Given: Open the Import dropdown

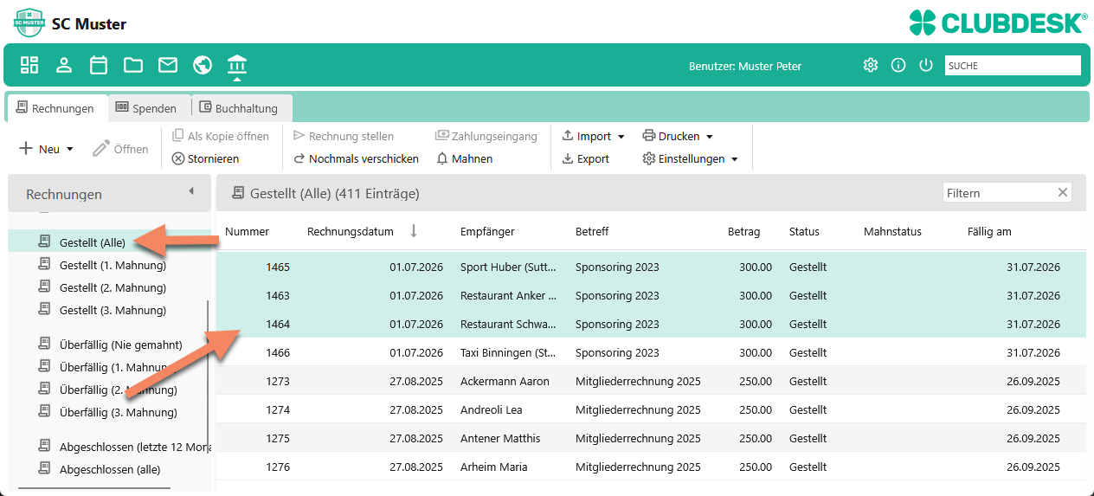Looking at the screenshot, I should point(593,136).
